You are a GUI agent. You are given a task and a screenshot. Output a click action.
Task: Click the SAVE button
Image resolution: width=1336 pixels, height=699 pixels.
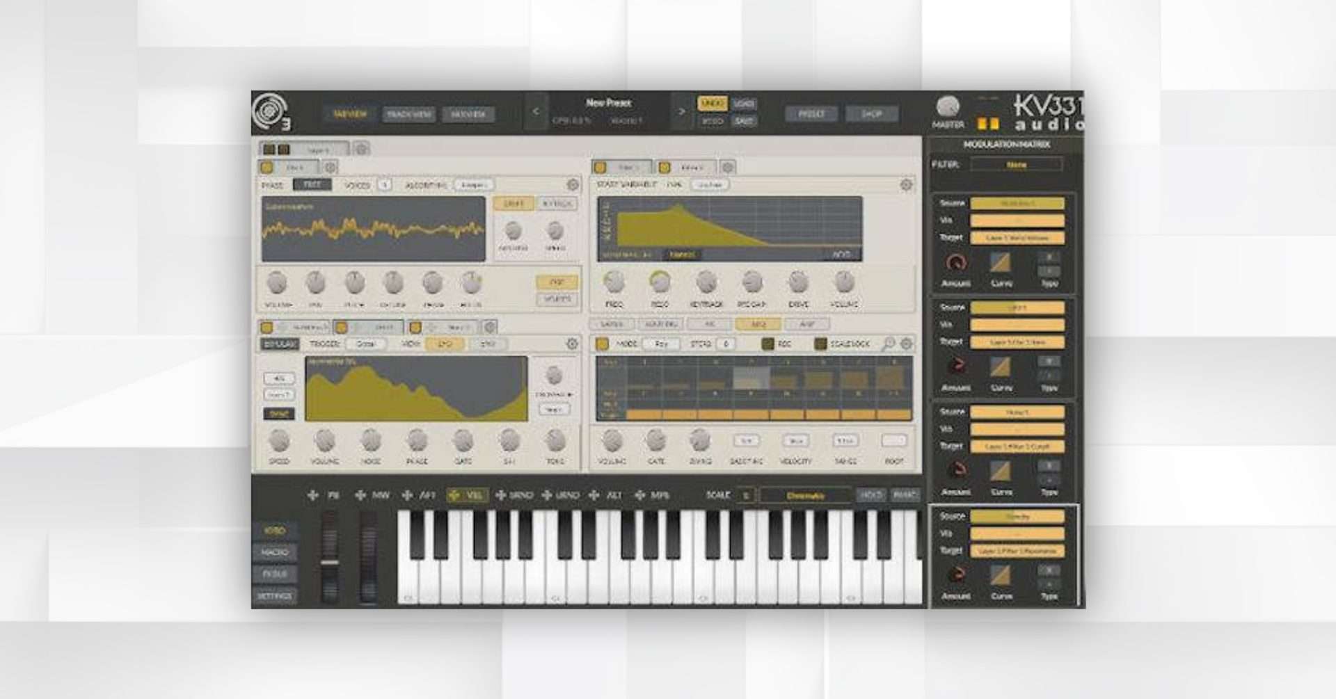coord(744,121)
